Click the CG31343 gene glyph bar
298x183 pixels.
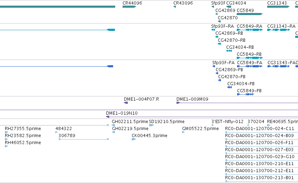[x=278, y=7]
